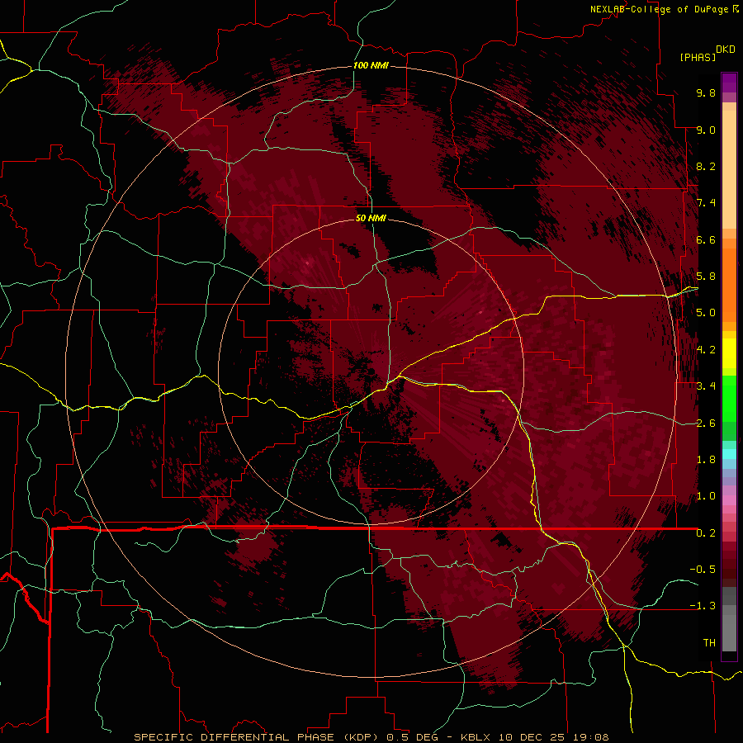Click the 1.8 legend value
Viewport: 743px width, 743px height.
706,460
